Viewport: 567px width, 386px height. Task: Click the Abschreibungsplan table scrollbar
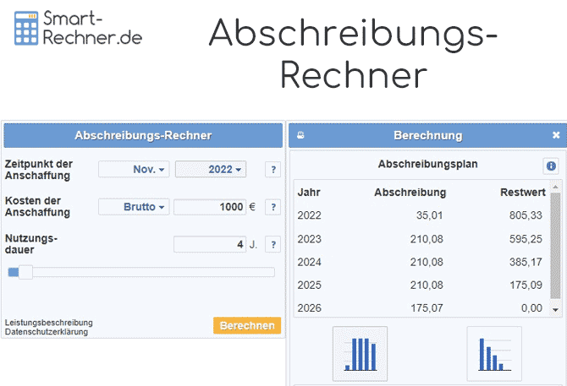tap(555, 245)
